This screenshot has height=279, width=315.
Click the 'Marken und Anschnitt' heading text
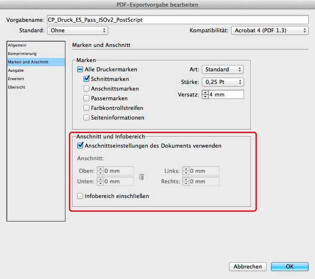101,45
